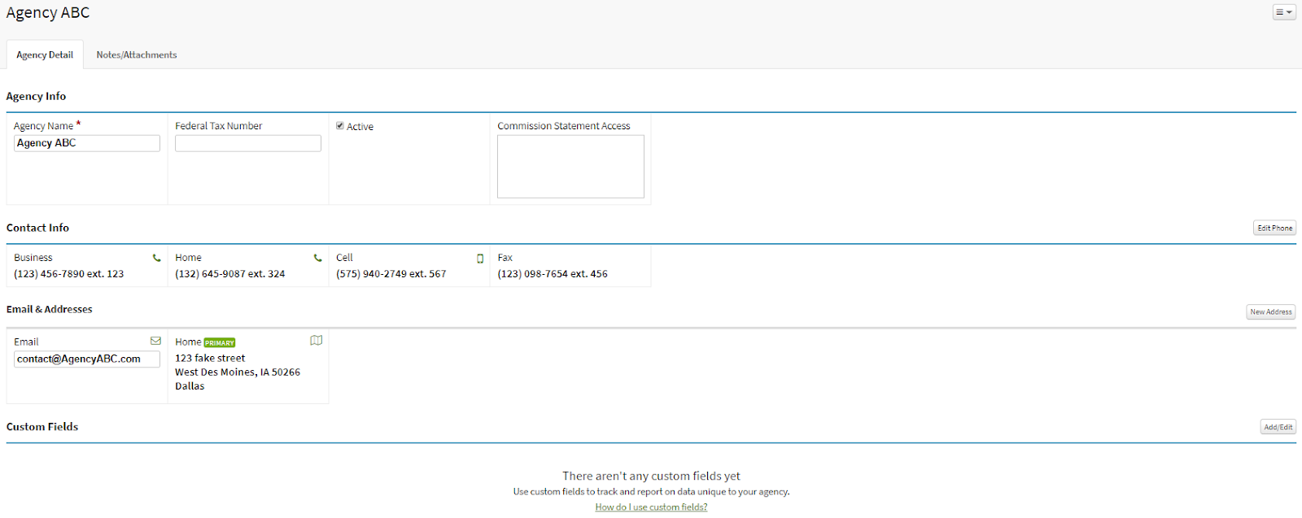Click the Agency Name input field
This screenshot has height=518, width=1302.
tap(86, 143)
